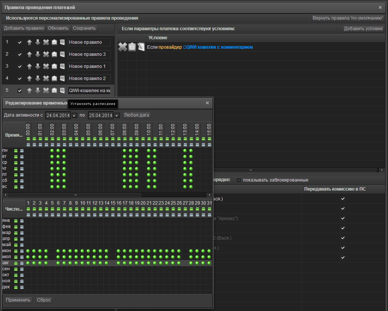Toggle пн 02:00 active dot
This screenshot has width=388, height=311.
[x=52, y=151]
